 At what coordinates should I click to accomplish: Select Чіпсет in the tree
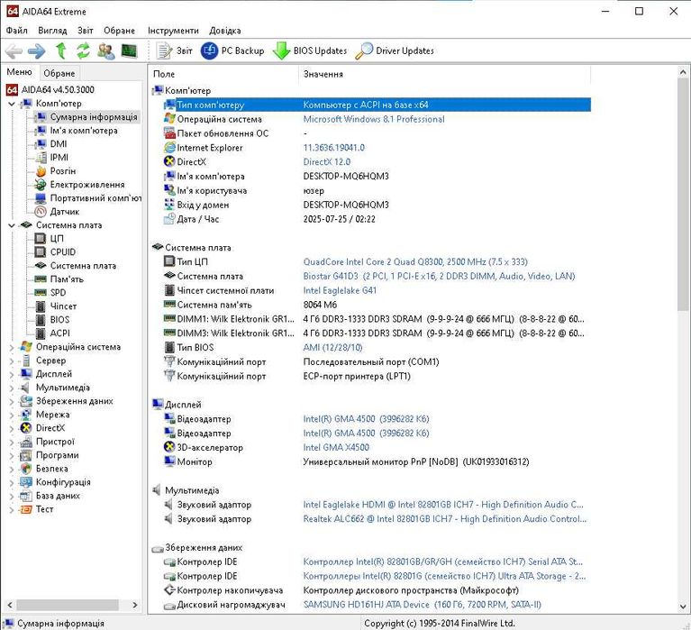tap(56, 306)
